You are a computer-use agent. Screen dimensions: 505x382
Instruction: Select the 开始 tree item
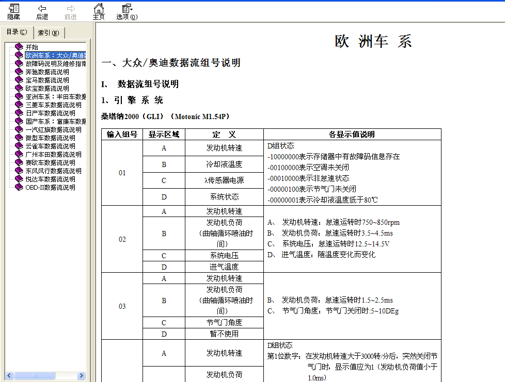tap(31, 47)
